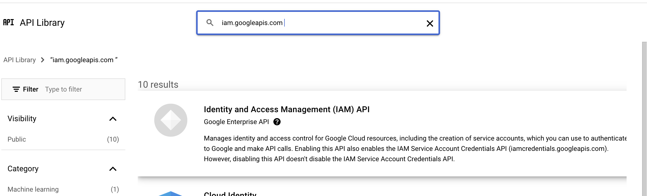Click the Category section heading

click(23, 169)
